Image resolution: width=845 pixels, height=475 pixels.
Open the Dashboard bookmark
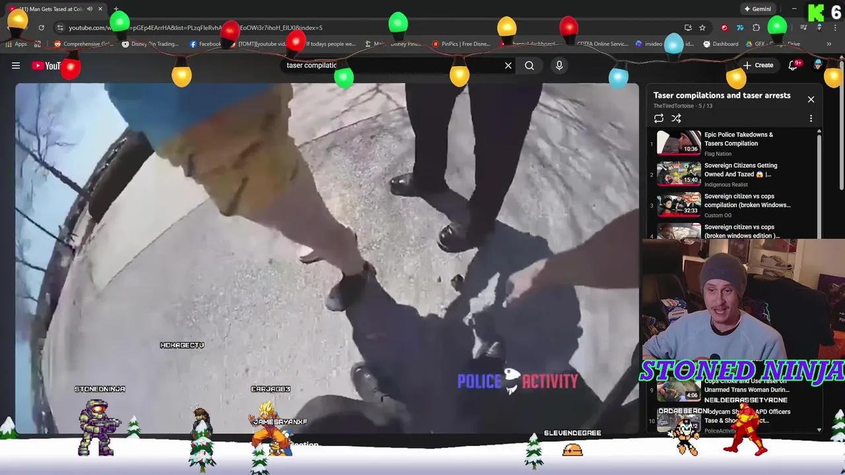721,44
